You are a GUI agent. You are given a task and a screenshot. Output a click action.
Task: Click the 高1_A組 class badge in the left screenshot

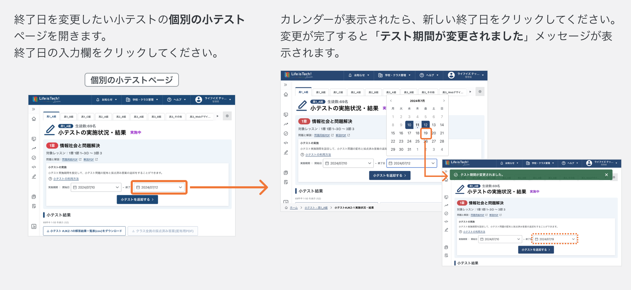[x=66, y=126]
